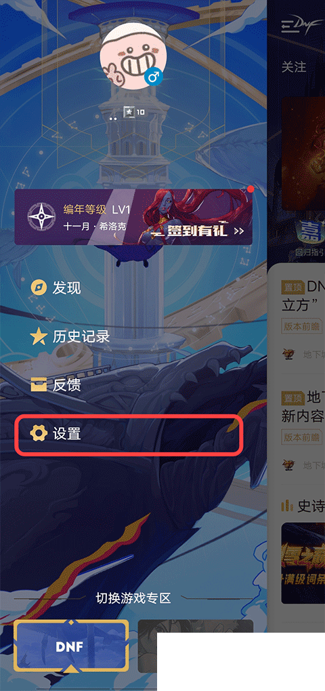Switch to the 关注 tab
Viewport: 325px width, 691px height.
[x=294, y=67]
